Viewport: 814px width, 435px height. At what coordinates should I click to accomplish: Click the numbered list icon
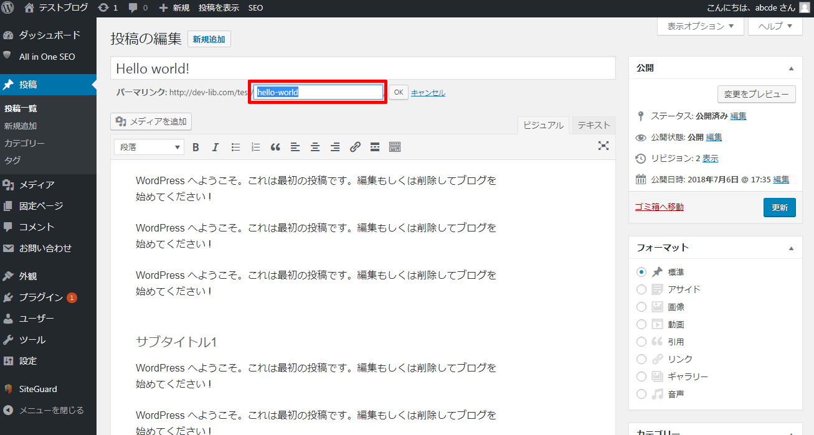(255, 147)
